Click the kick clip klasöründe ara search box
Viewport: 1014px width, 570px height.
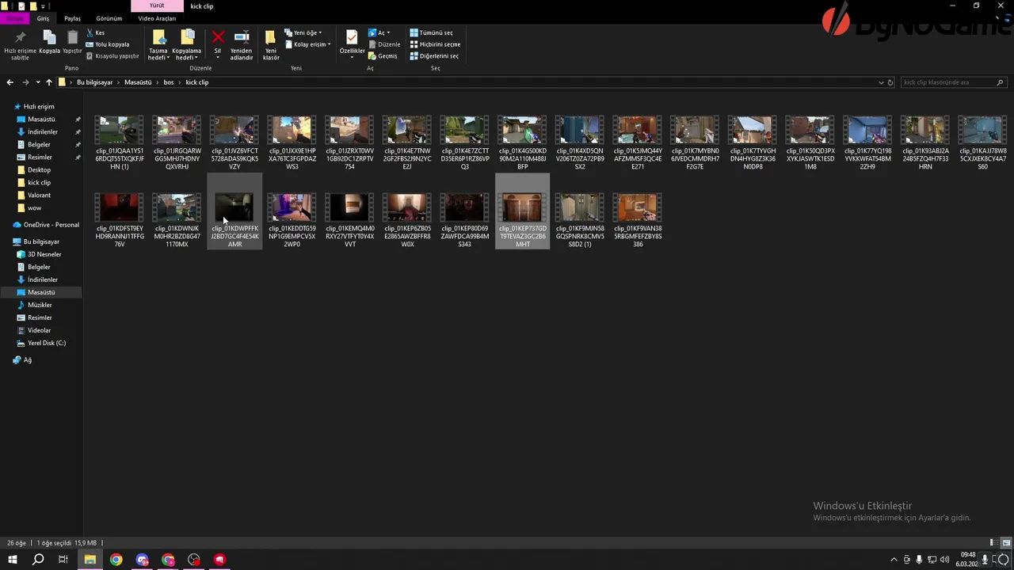click(x=954, y=82)
